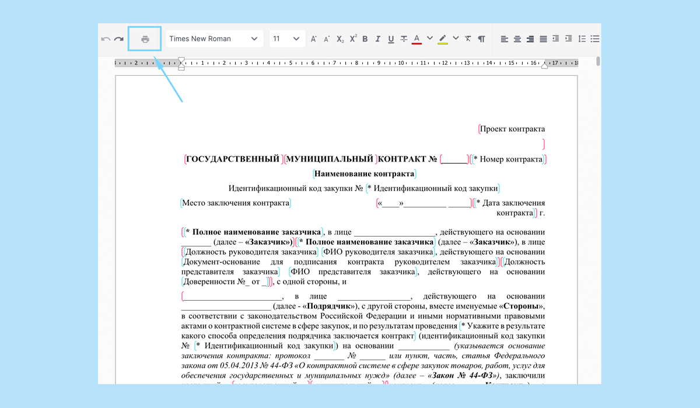Click the first-line indent marker on ruler

point(181,59)
